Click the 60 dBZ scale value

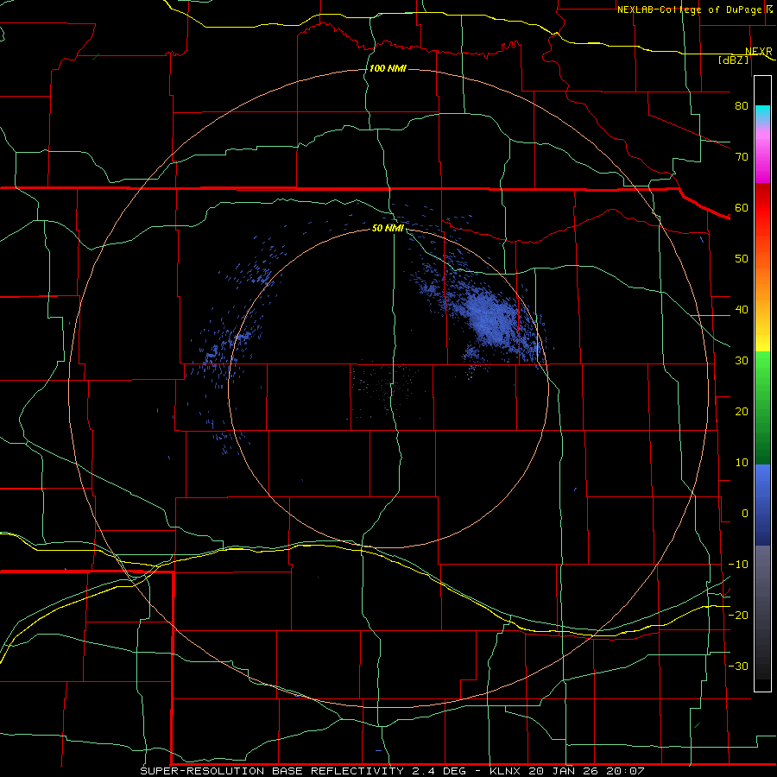point(742,207)
